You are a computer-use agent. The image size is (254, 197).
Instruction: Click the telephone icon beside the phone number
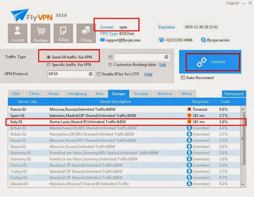tap(162, 40)
